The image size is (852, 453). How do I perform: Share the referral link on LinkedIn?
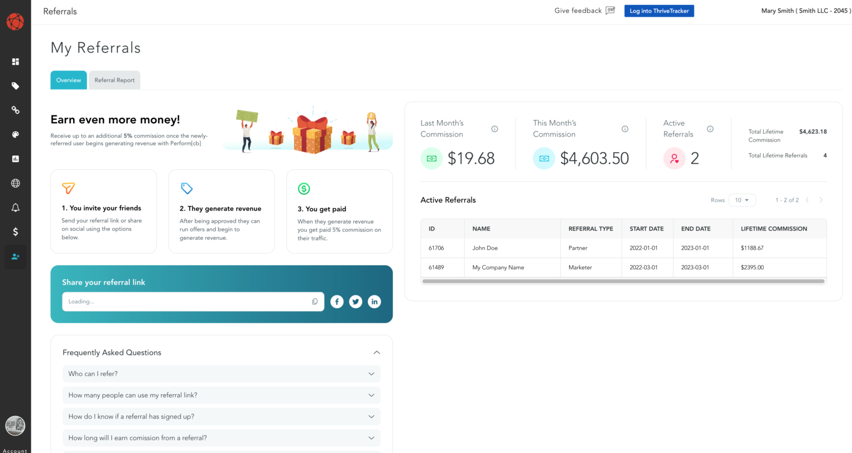pos(374,301)
